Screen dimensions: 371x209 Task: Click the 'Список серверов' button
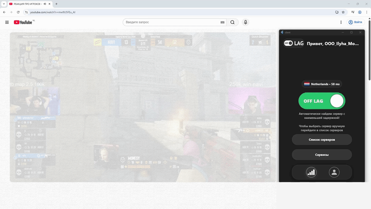pos(322,140)
